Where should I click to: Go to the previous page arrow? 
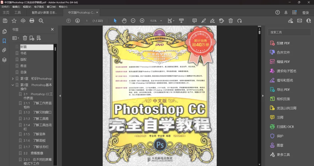pos(69,21)
